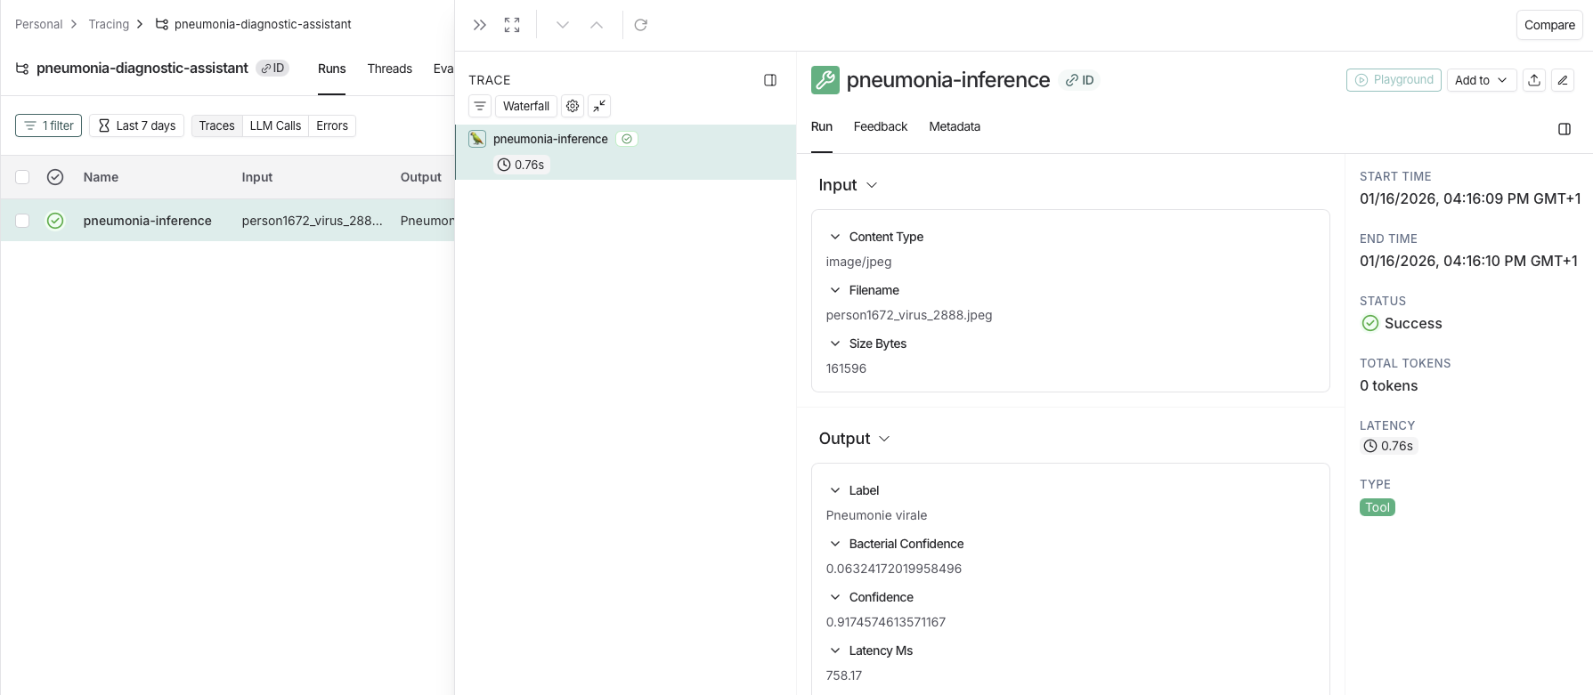The width and height of the screenshot is (1593, 695).
Task: Click the edit pencil icon
Action: point(1563,80)
